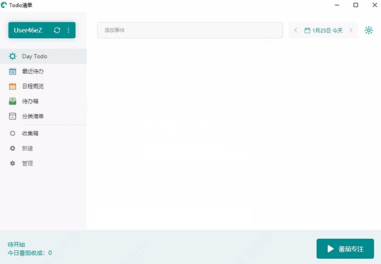
Task: Click the 最近待办 calendar icon
Action: click(x=13, y=71)
